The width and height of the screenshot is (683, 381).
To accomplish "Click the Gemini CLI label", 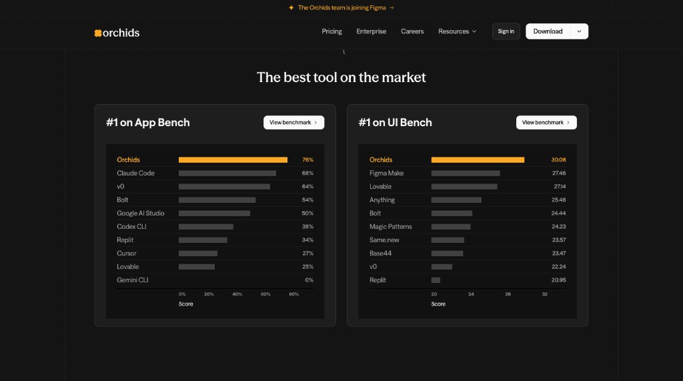I will (x=133, y=280).
